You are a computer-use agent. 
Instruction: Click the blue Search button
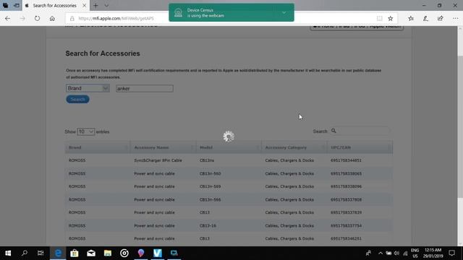point(77,100)
